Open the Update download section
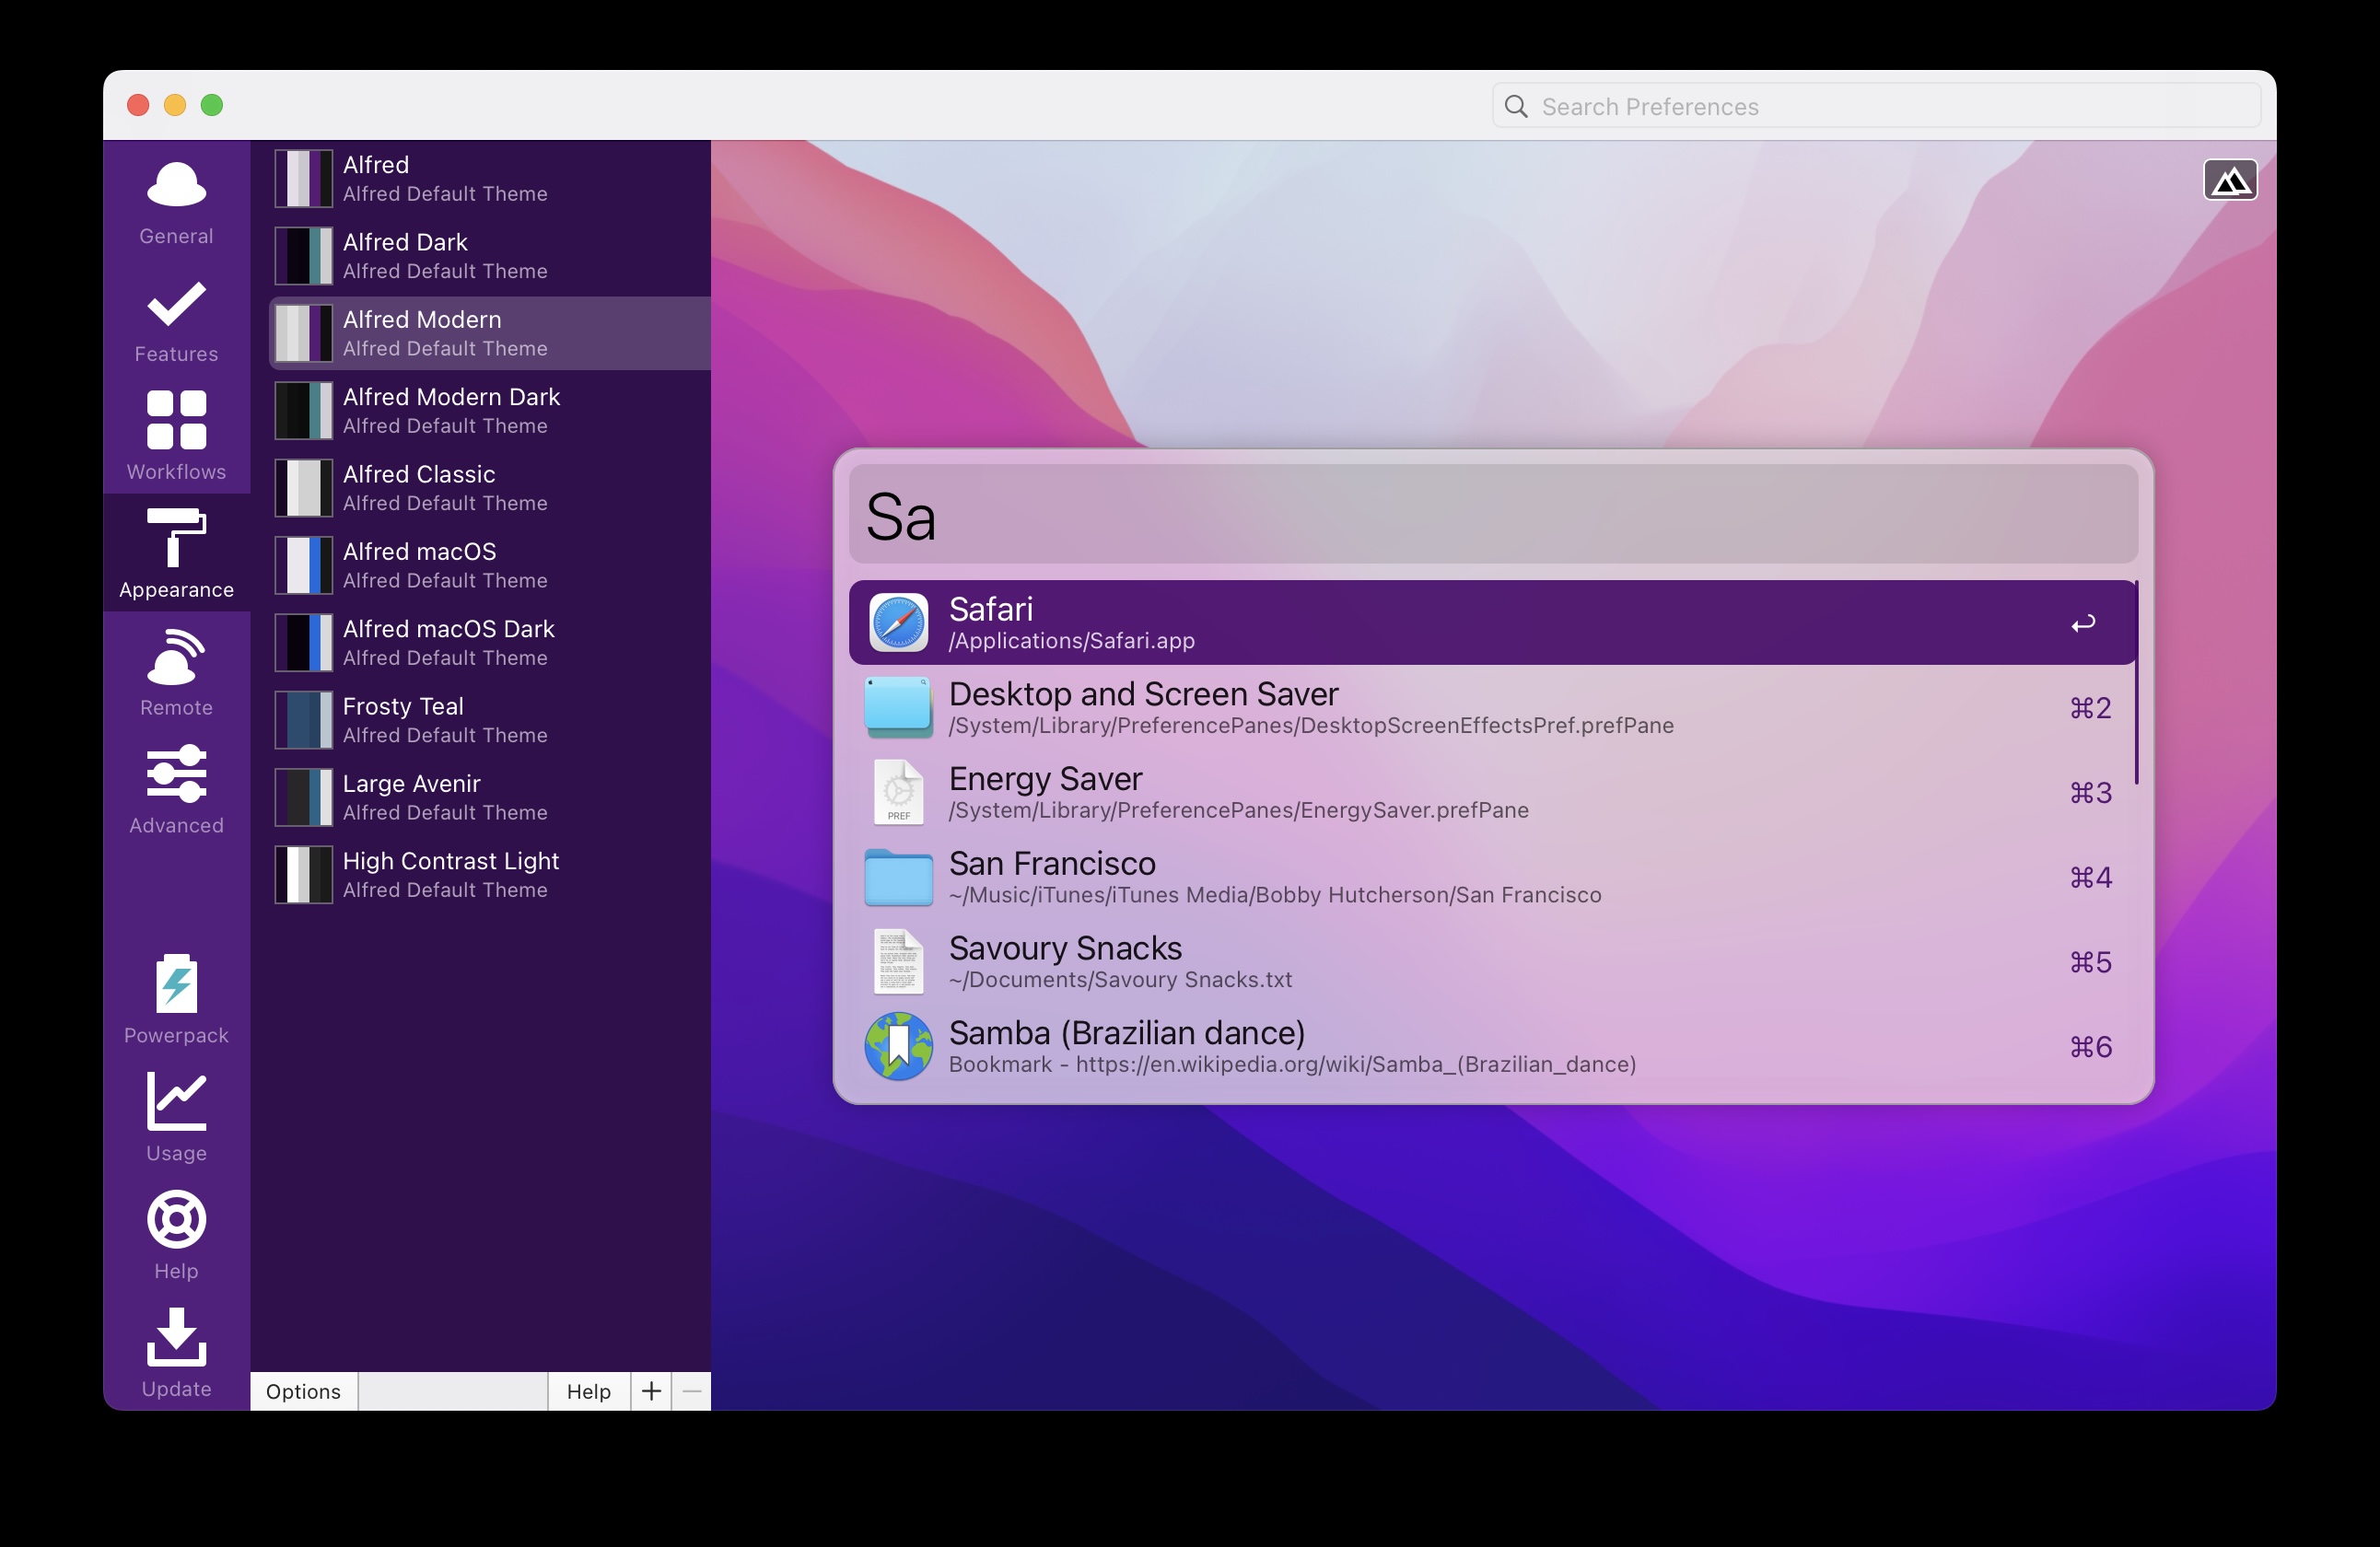 point(176,1352)
